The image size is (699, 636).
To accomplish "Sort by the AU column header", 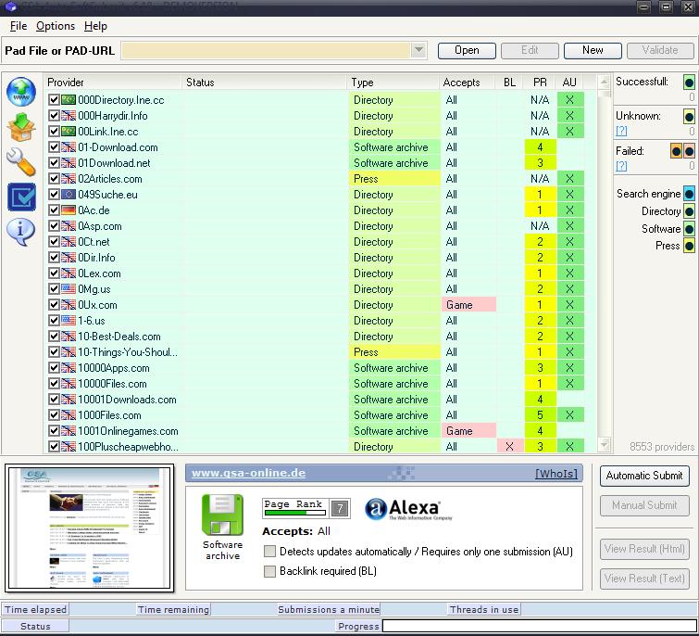I will coord(569,83).
